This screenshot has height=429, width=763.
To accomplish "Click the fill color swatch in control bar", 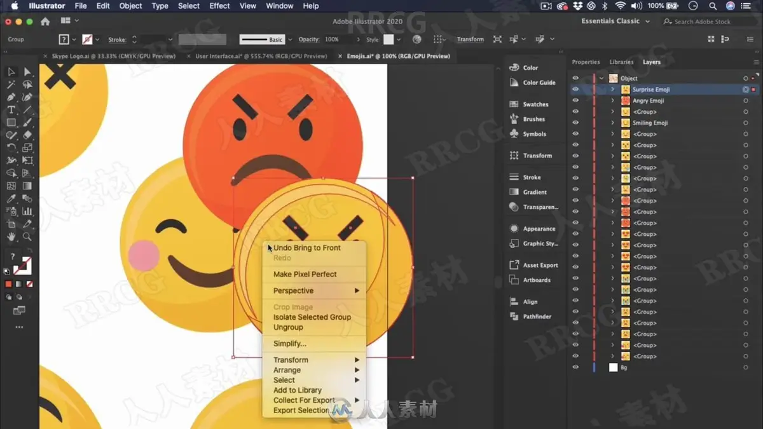I will click(x=64, y=39).
